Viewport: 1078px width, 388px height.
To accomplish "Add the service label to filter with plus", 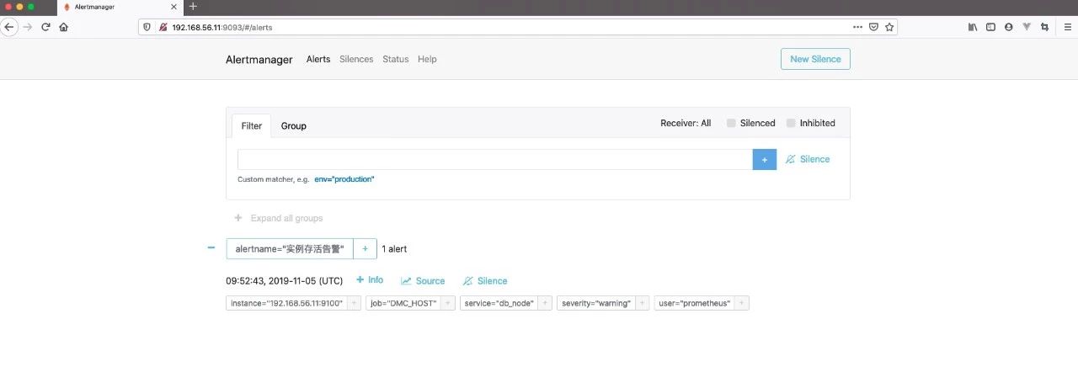I will (x=545, y=303).
